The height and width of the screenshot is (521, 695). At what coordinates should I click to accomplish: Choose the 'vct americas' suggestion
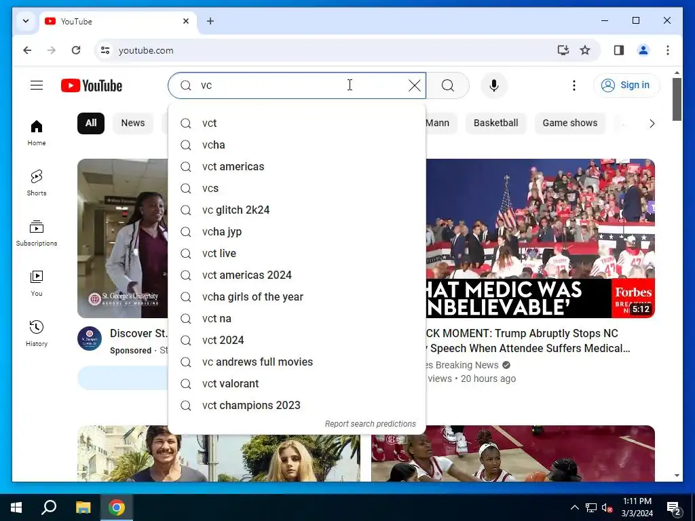(297, 167)
